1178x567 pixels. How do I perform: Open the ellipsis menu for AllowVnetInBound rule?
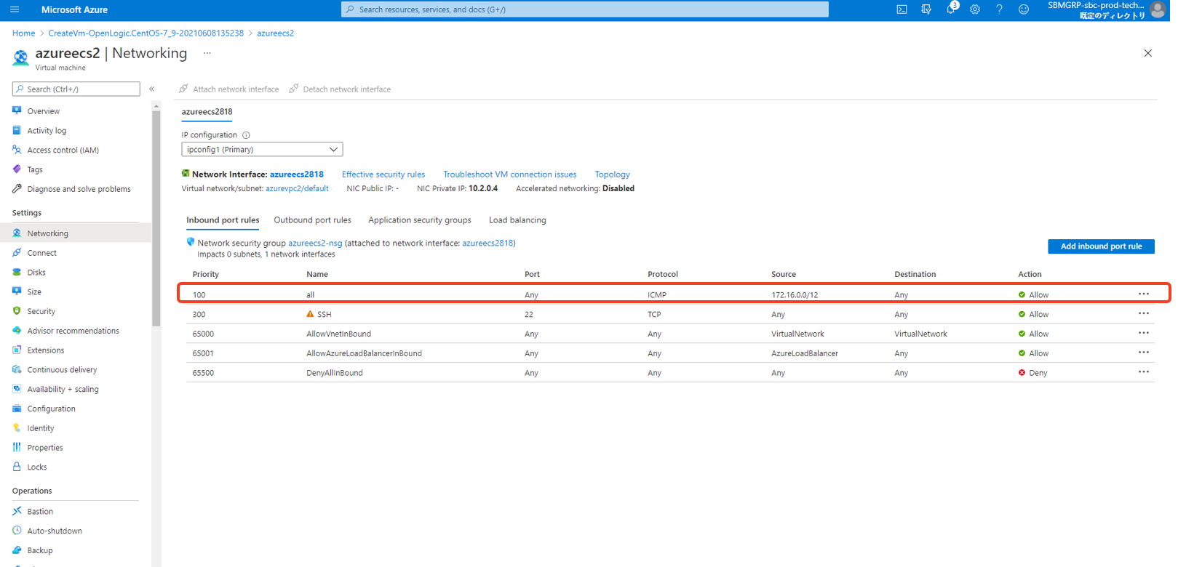(1144, 334)
